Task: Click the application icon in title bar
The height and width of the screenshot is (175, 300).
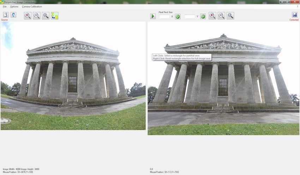Action: tap(2, 2)
